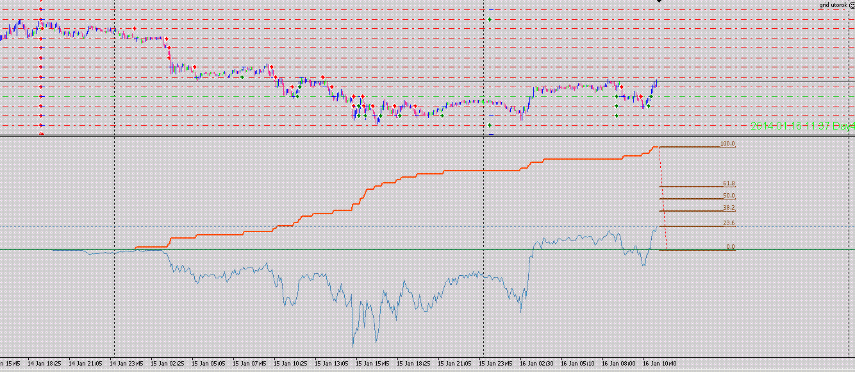Select the lowest green arrow below candles
The height and width of the screenshot is (372, 855).
pyautogui.click(x=489, y=125)
